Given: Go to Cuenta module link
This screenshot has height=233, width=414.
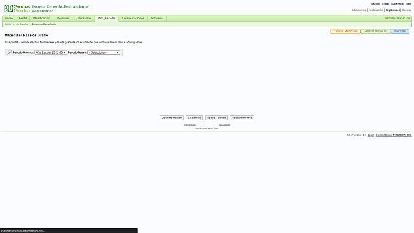Looking at the screenshot, I should pyautogui.click(x=406, y=10).
